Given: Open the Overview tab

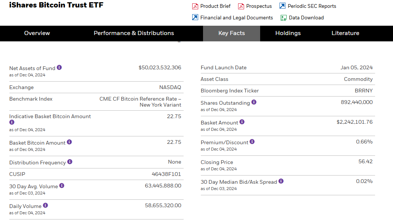Looking at the screenshot, I should point(37,33).
